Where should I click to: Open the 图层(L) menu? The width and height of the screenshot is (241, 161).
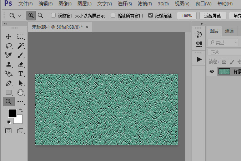[x=85, y=4]
